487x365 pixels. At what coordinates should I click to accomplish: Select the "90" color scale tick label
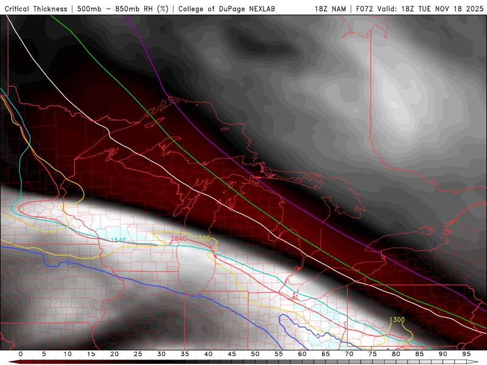tap(443, 354)
